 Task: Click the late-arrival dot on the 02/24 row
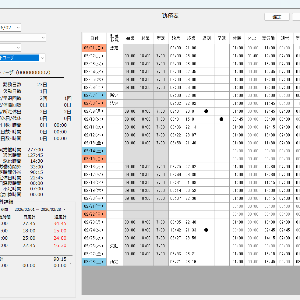206,230
